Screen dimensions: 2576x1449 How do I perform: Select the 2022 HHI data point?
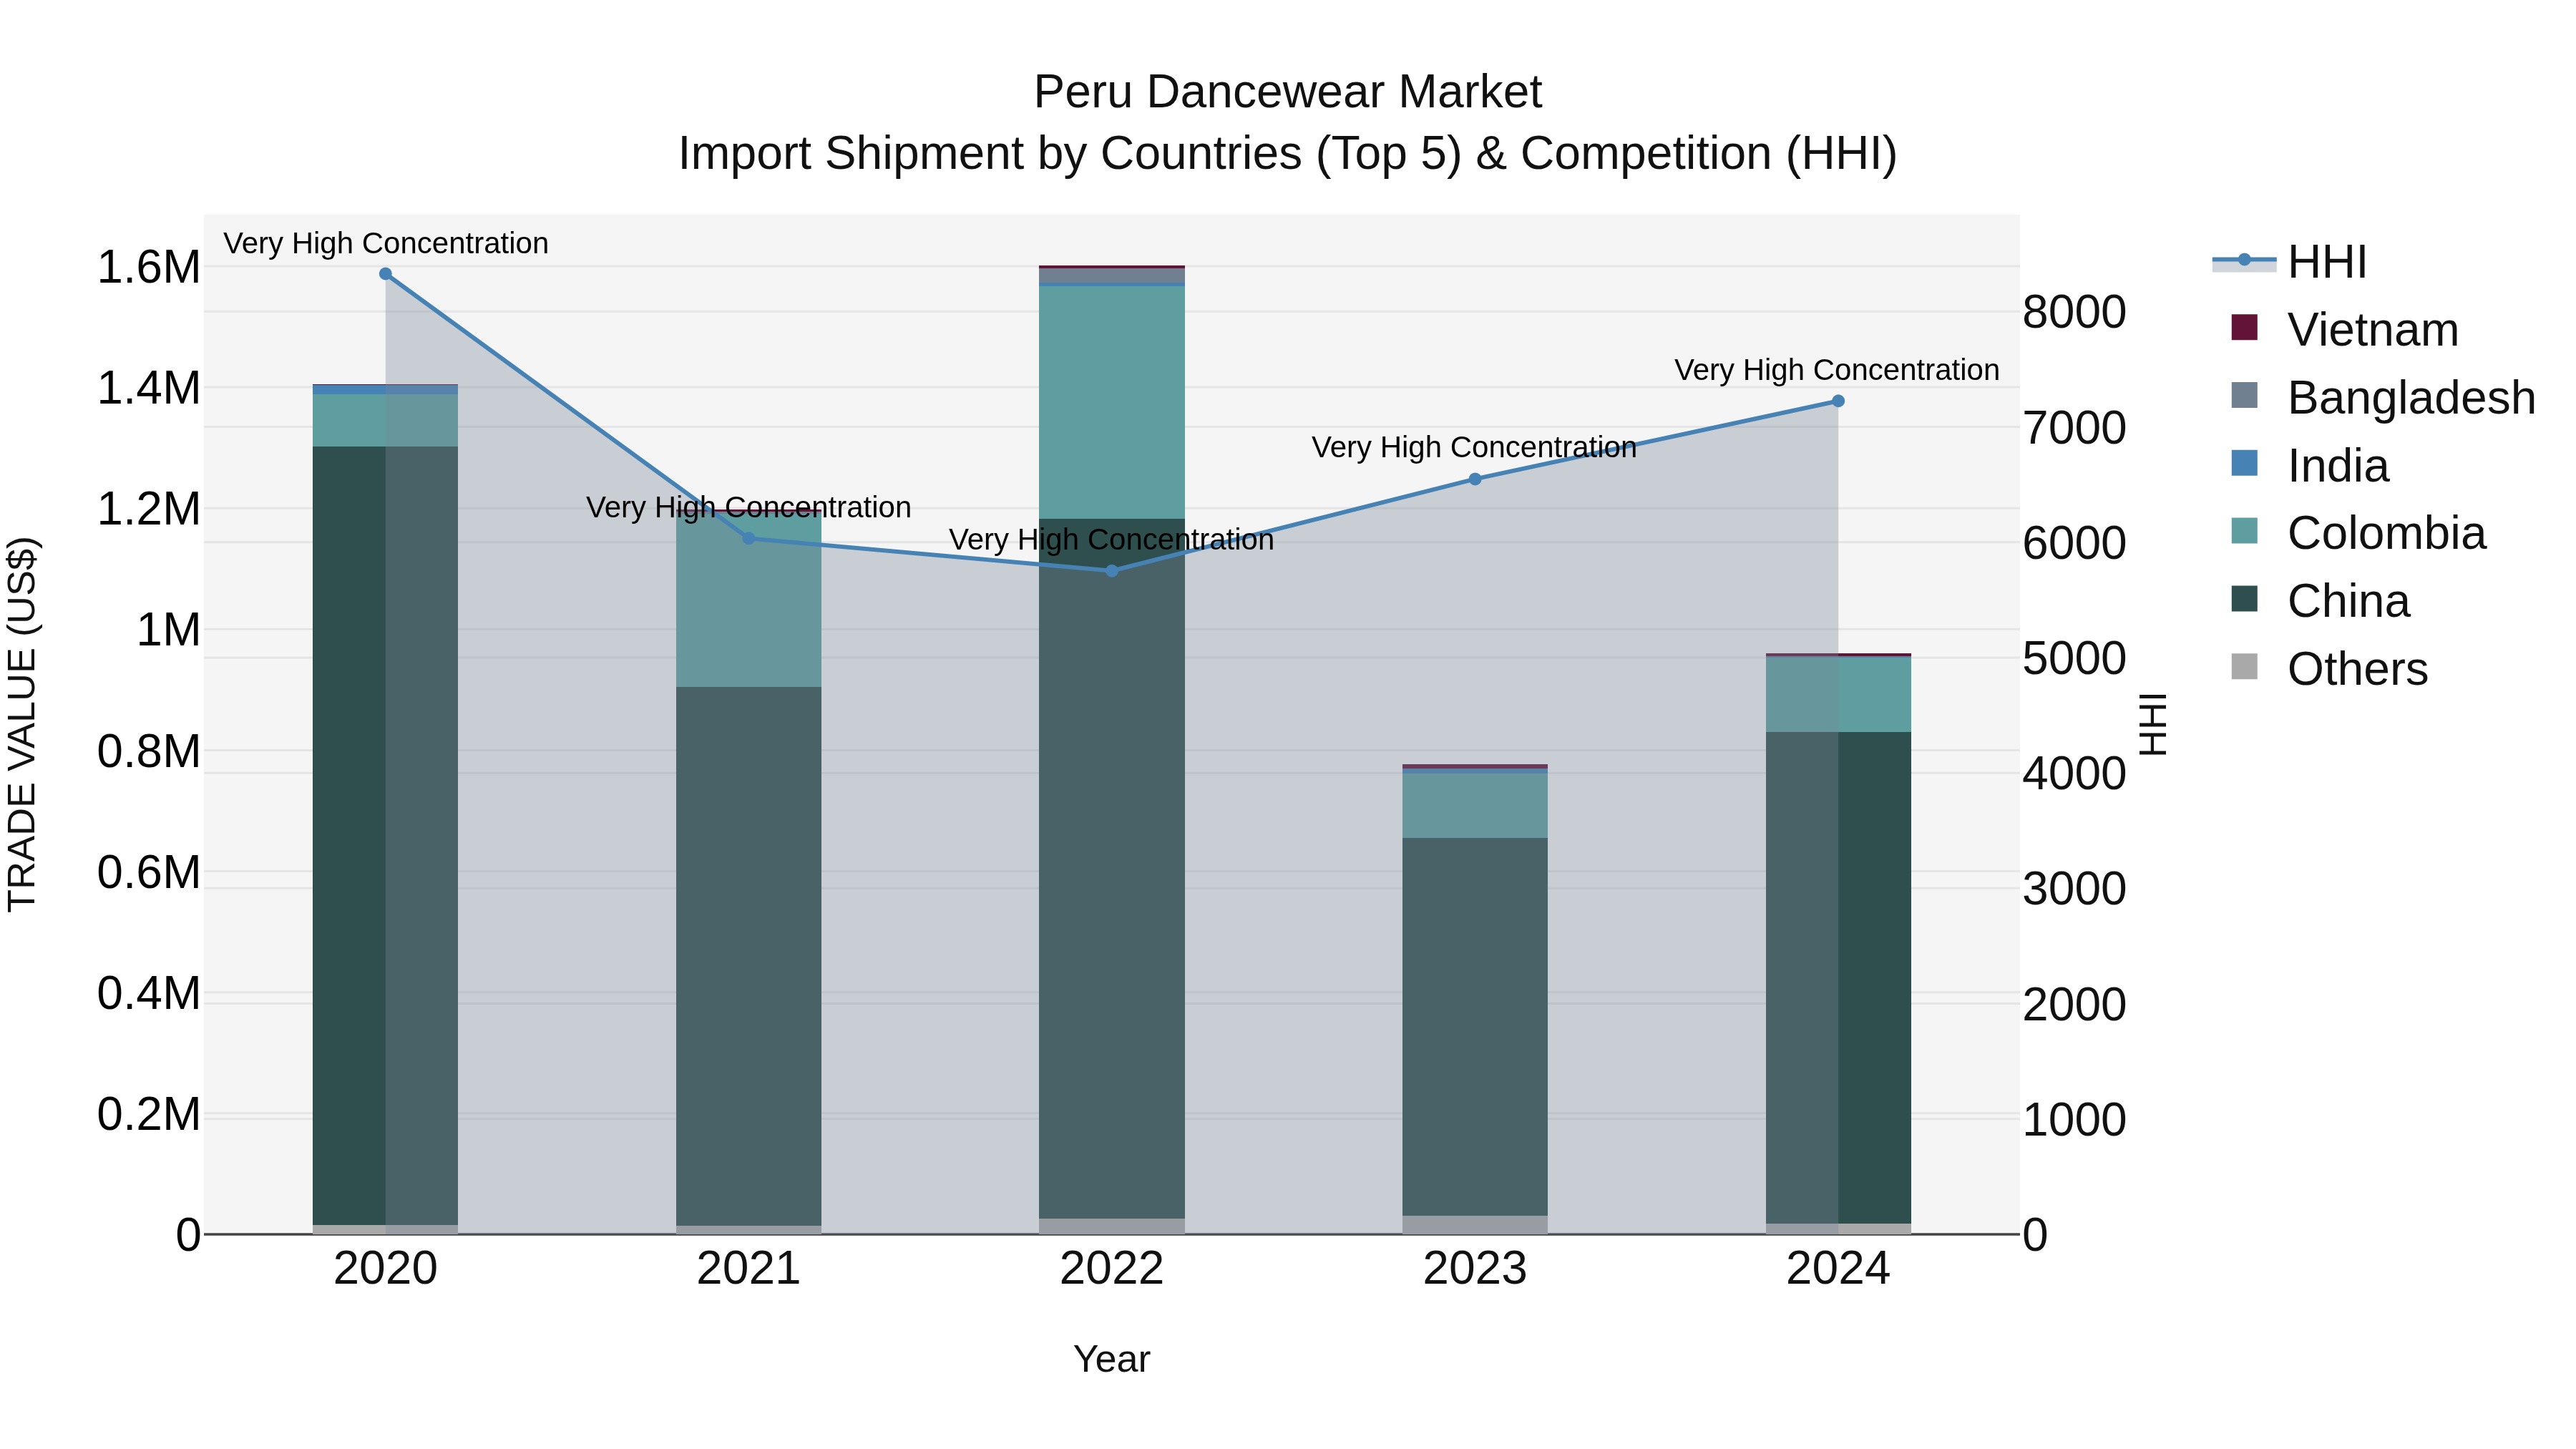(x=1112, y=571)
